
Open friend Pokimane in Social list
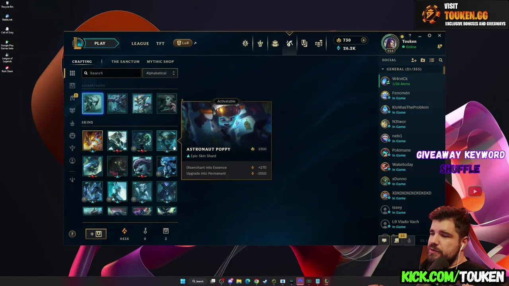411,153
